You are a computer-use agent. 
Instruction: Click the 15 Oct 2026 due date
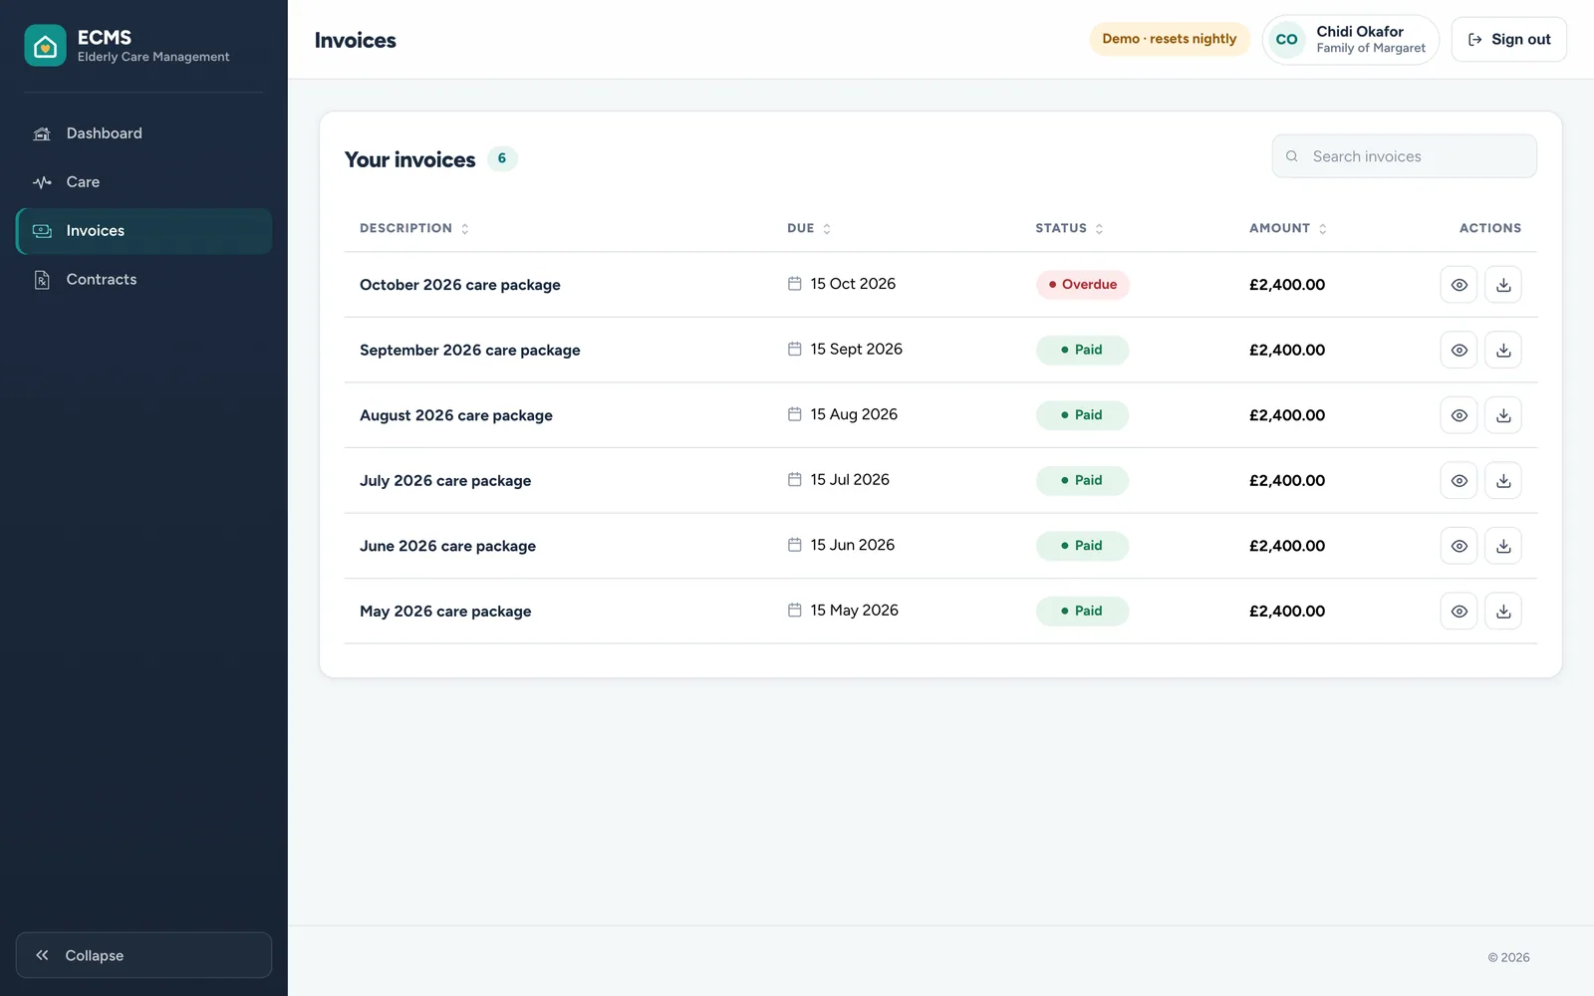[x=853, y=284]
